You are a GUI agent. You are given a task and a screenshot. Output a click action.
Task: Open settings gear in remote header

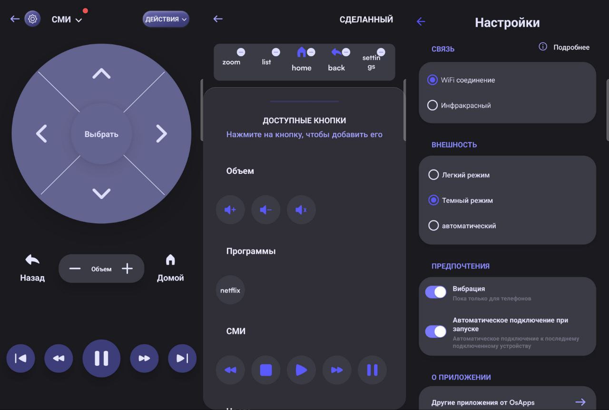tap(32, 19)
